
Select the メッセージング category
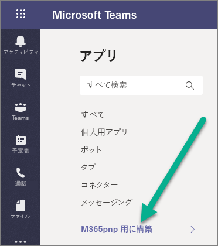point(107,202)
